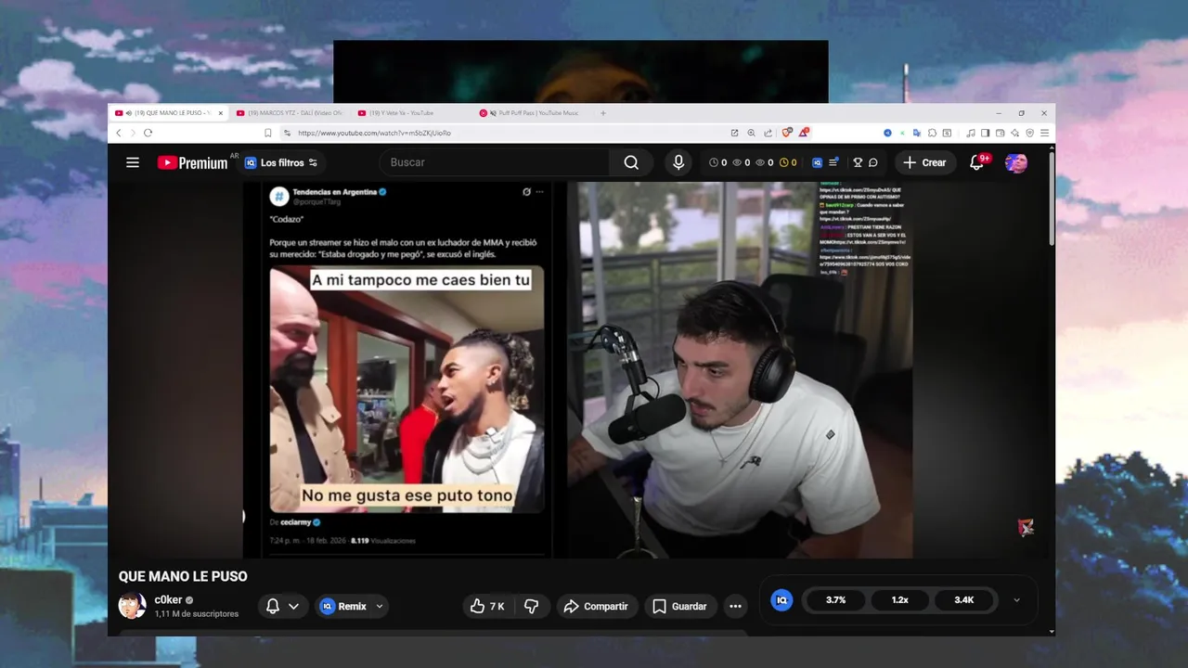1188x668 pixels.
Task: Open the music note media control icon
Action: click(x=971, y=133)
